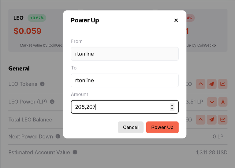Image resolution: width=235 pixels, height=168 pixels.
Task: Click the send icon for LEO Tokens
Action: click(x=212, y=84)
